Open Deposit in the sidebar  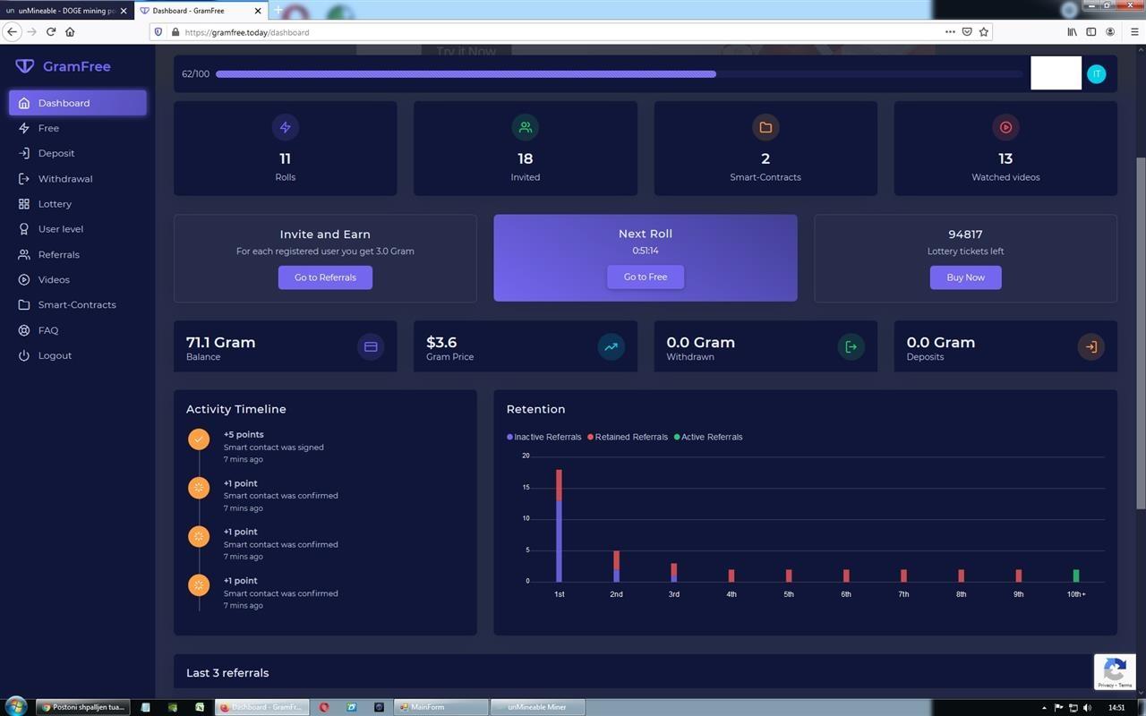pyautogui.click(x=56, y=153)
